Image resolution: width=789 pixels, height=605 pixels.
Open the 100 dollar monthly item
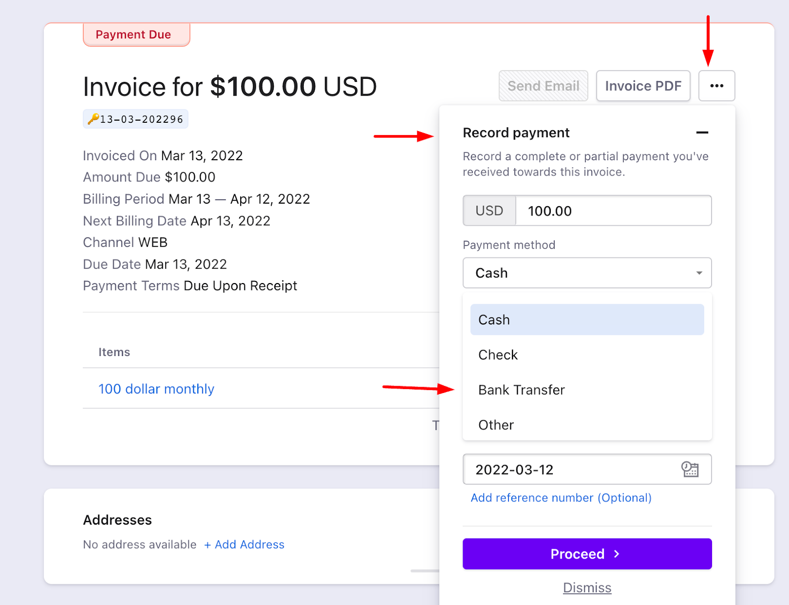156,389
